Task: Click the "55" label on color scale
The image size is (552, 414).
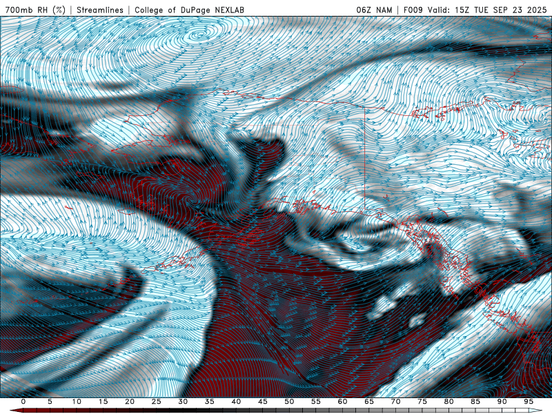Action: 316,402
